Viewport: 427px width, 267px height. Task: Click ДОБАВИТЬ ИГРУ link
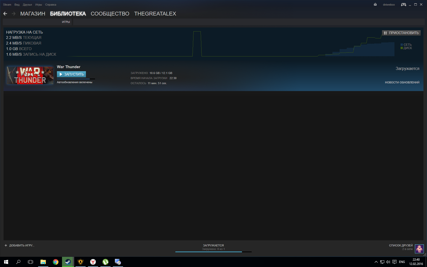coord(22,245)
